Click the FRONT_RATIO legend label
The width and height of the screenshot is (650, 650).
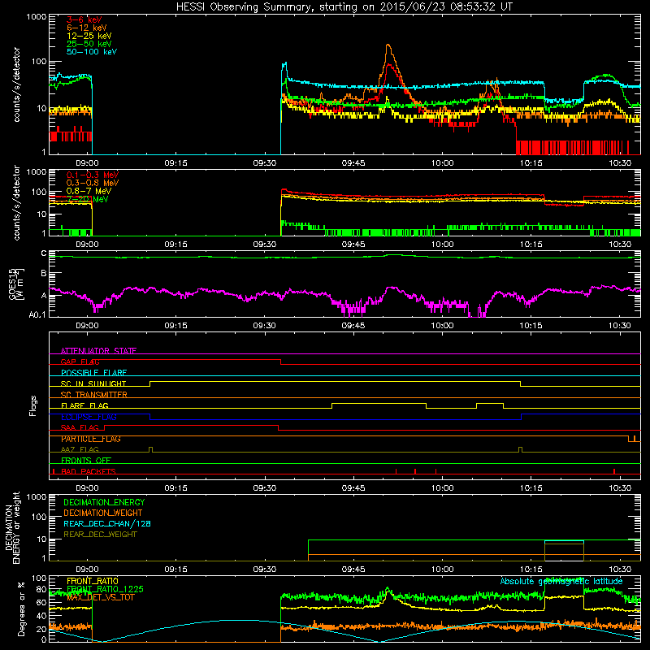[93, 581]
